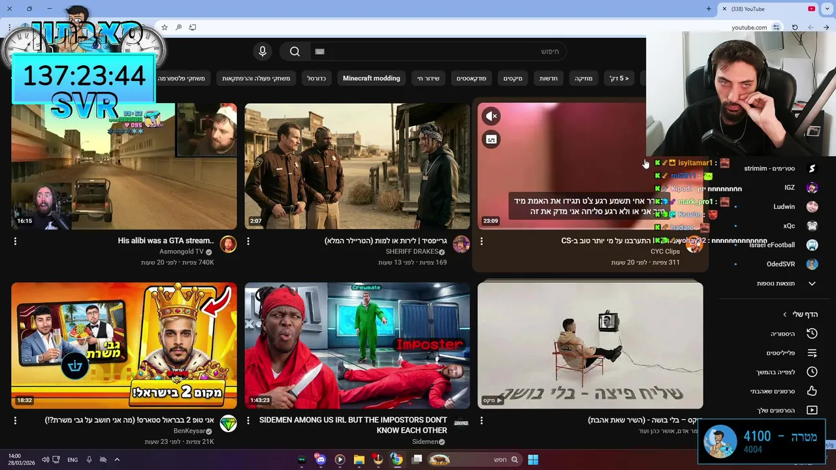Open options menu for the BenKeysar video
The height and width of the screenshot is (470, 836).
15,421
